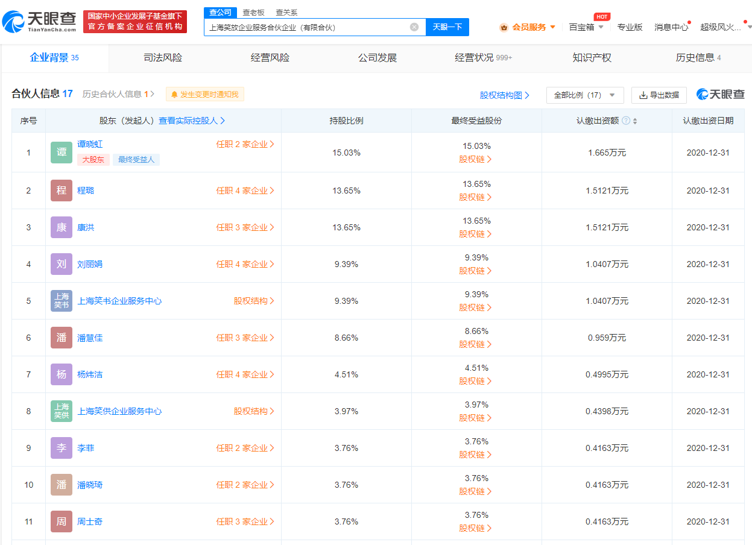
Task: Click the 发生变更时通知我 button
Action: point(205,94)
